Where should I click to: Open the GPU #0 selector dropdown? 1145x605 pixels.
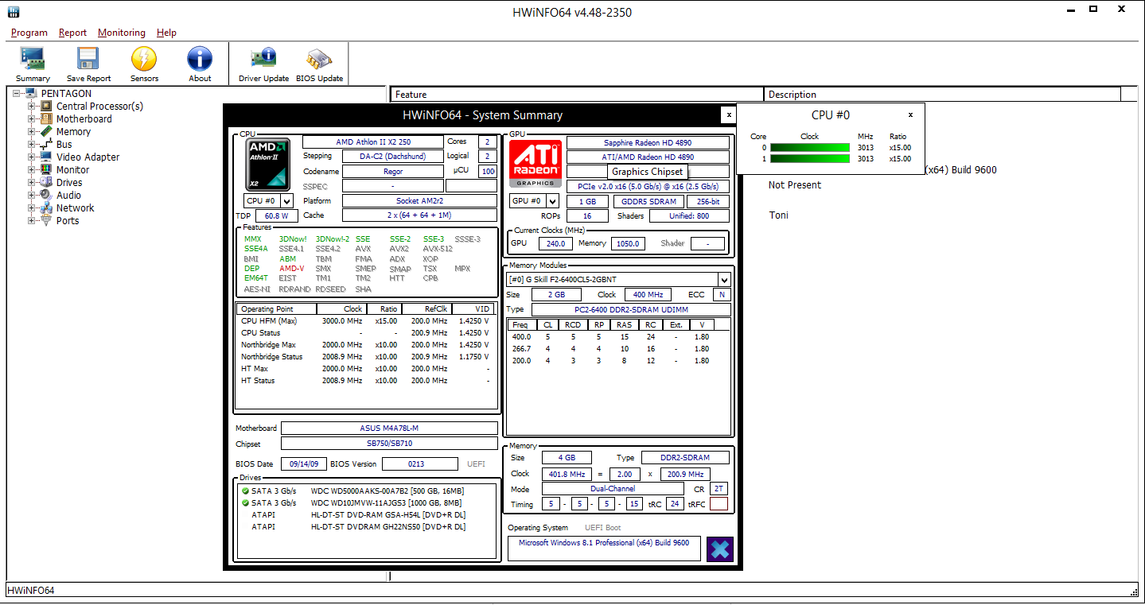coord(534,201)
